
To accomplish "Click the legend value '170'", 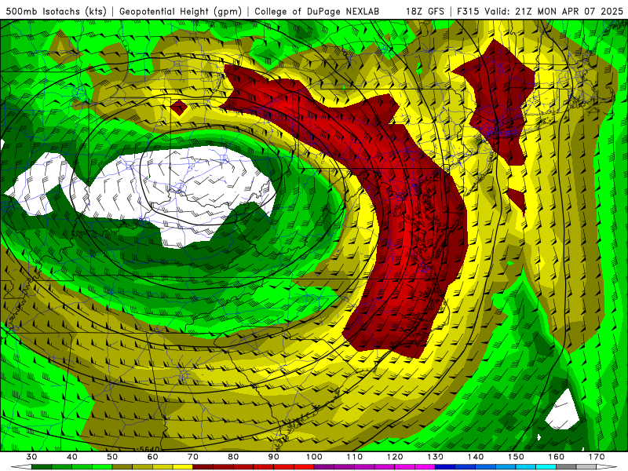I will point(597,457).
